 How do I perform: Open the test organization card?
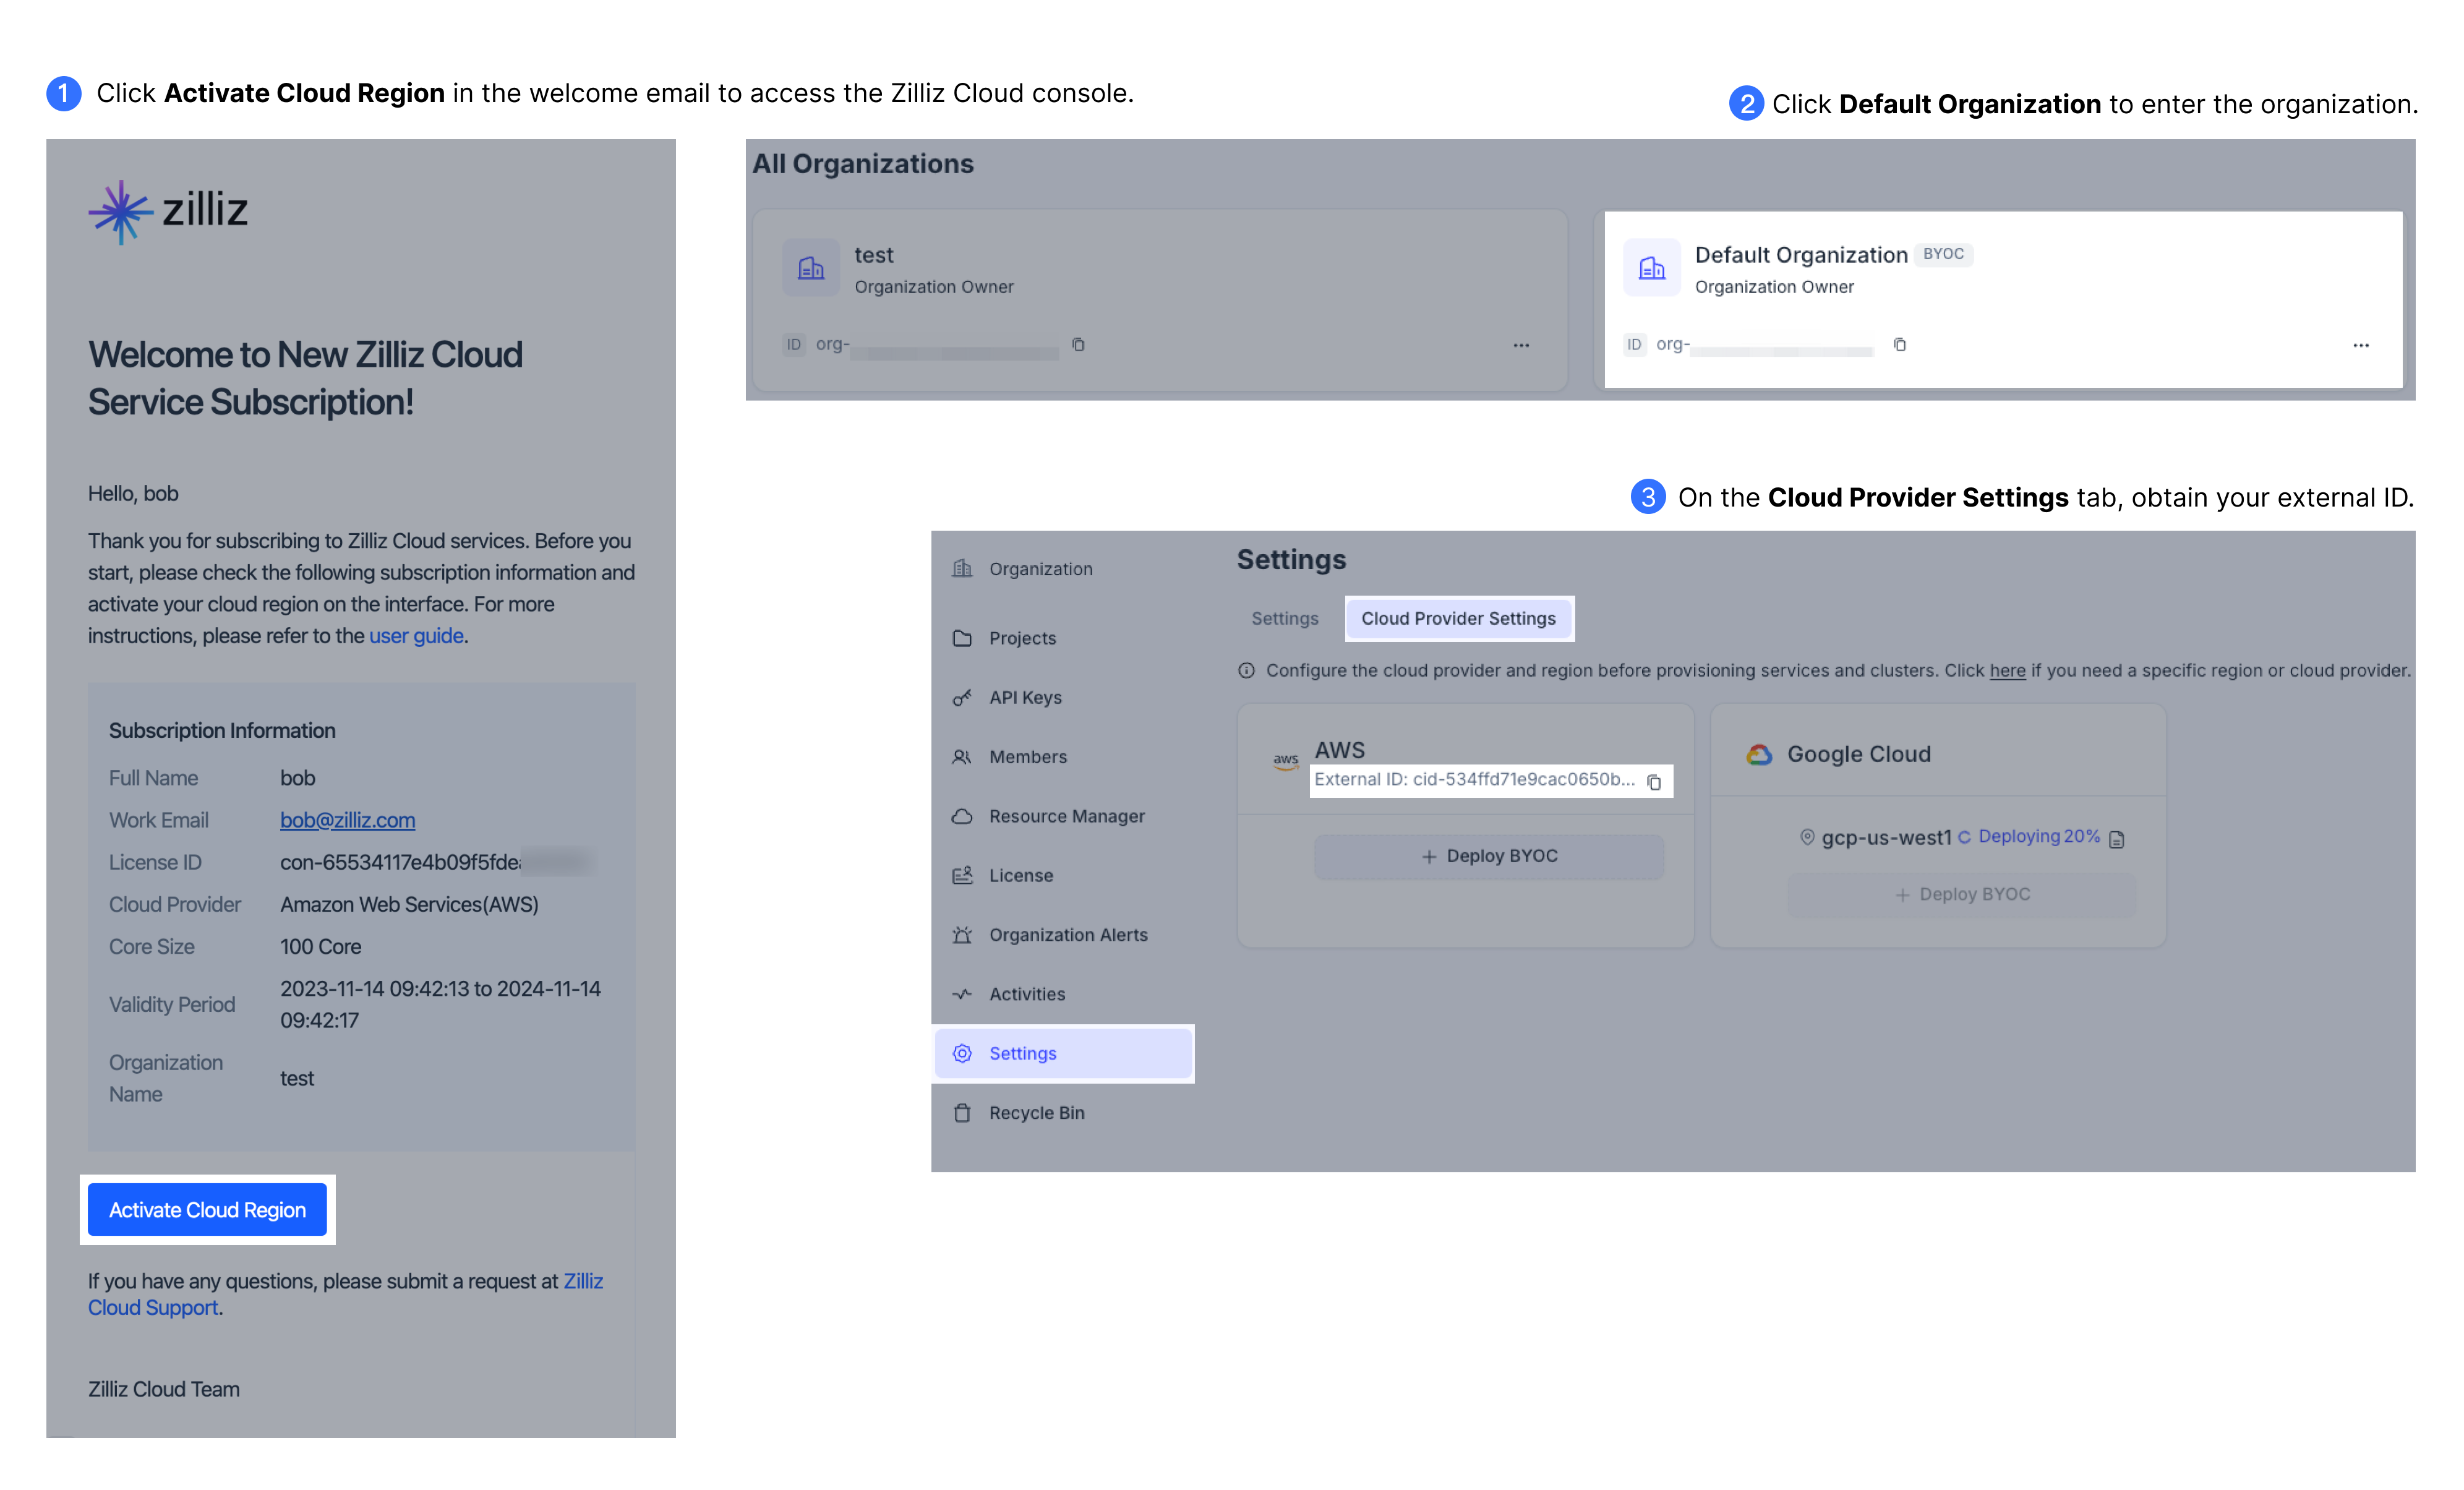[x=1160, y=299]
